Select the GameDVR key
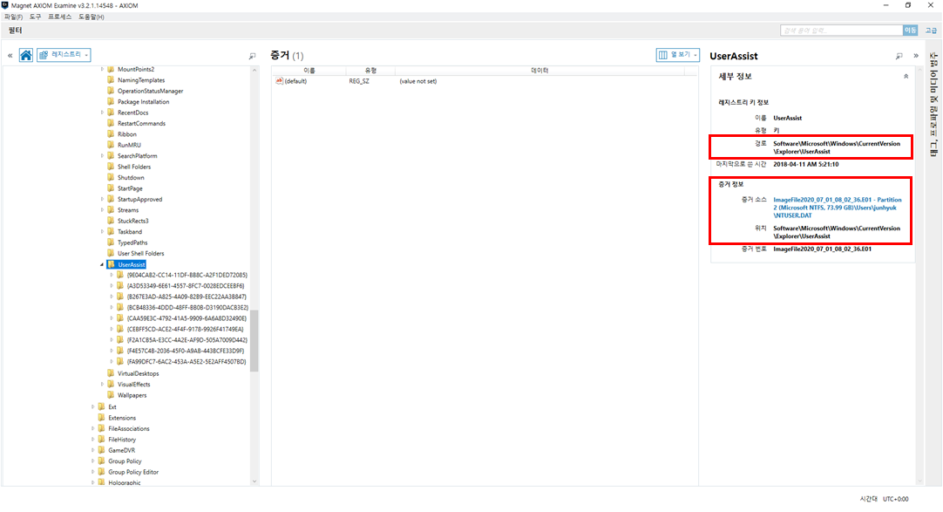 point(121,450)
